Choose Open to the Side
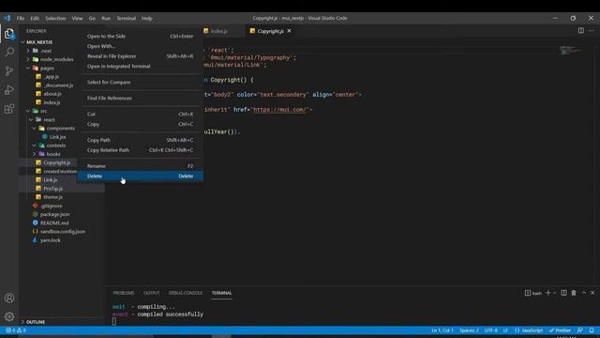This screenshot has height=338, width=600. pyautogui.click(x=140, y=36)
